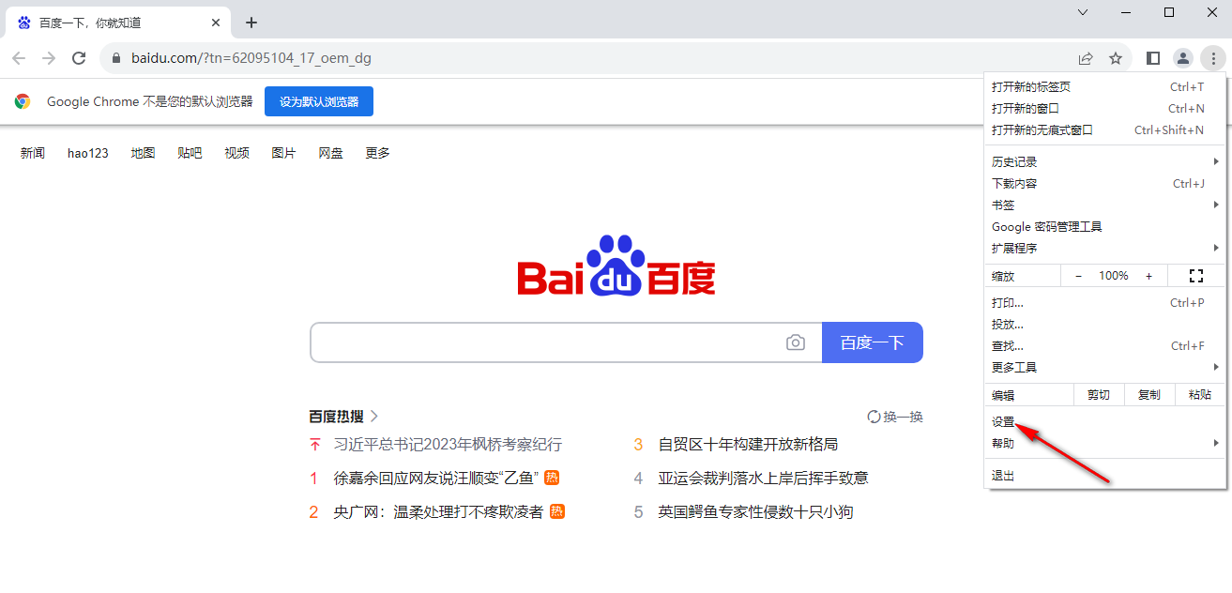Open the 新闻 link

33,153
